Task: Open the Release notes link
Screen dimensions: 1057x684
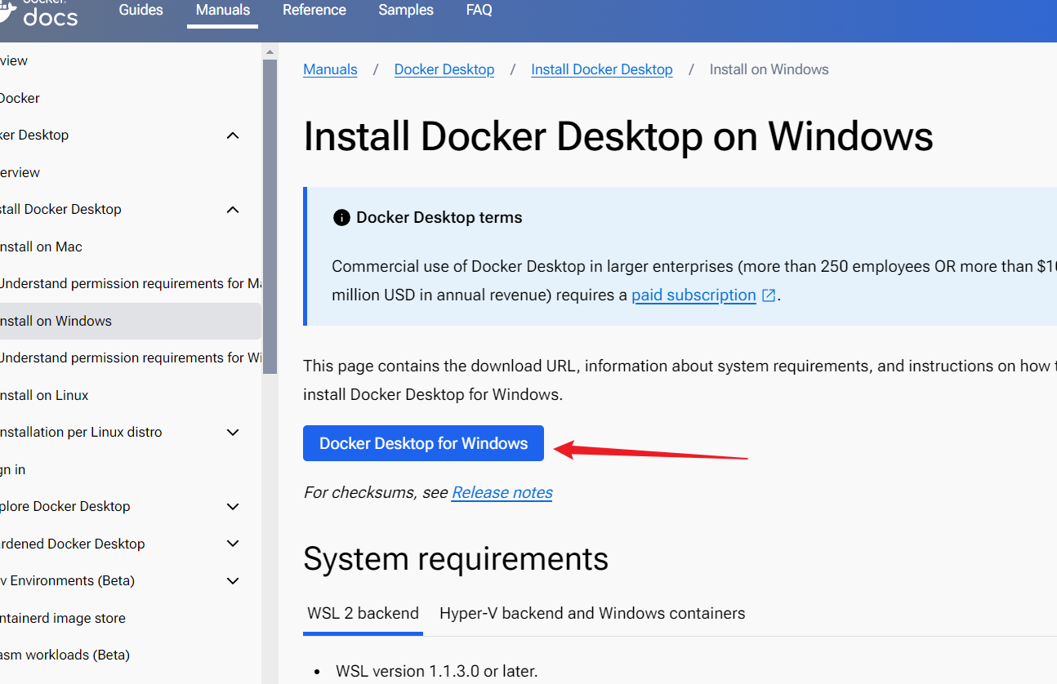Action: click(x=502, y=492)
